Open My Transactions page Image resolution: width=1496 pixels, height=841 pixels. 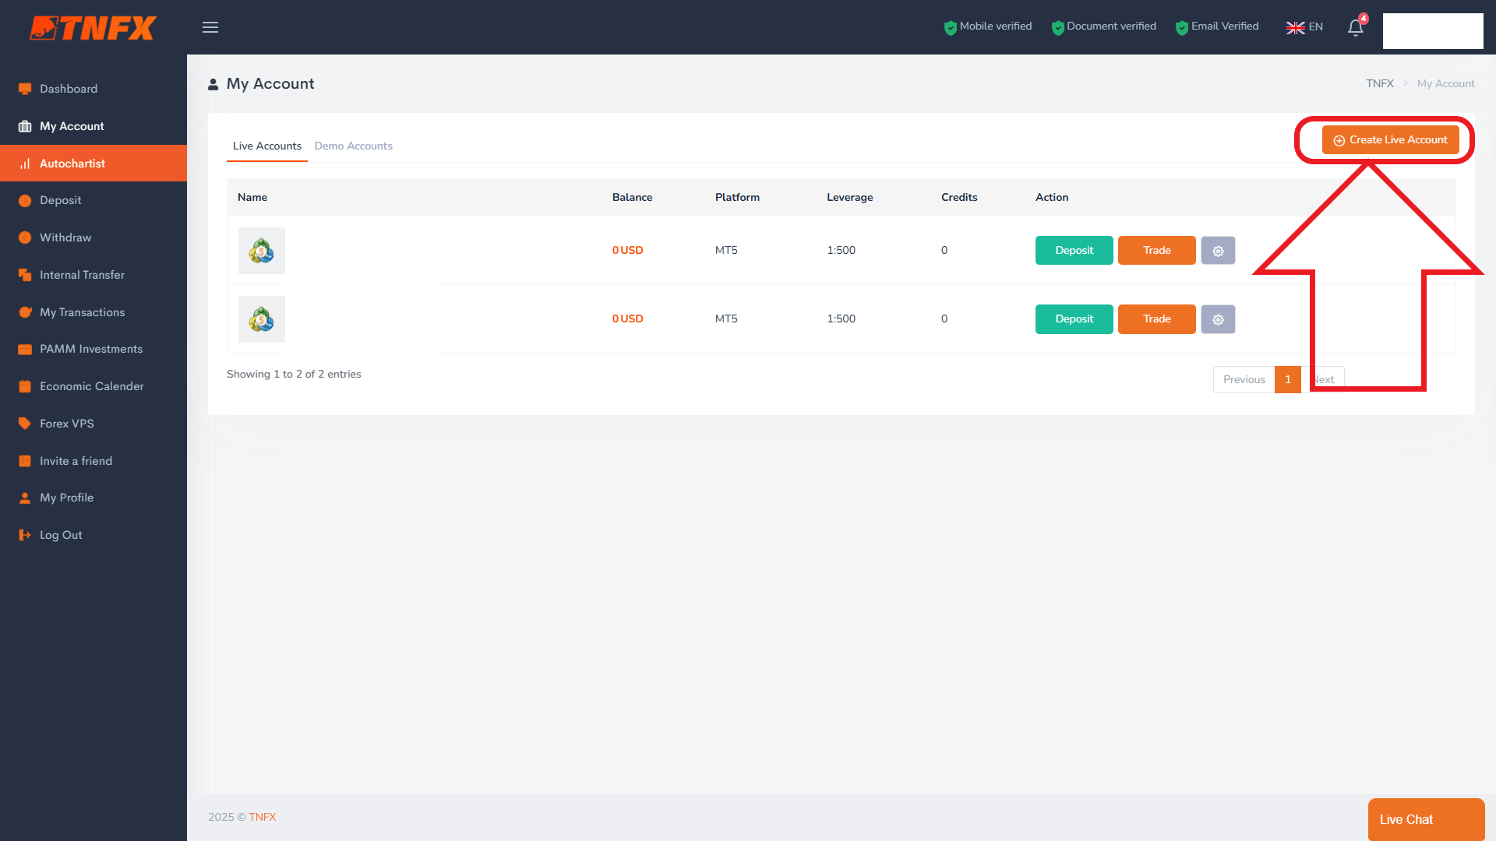93,312
